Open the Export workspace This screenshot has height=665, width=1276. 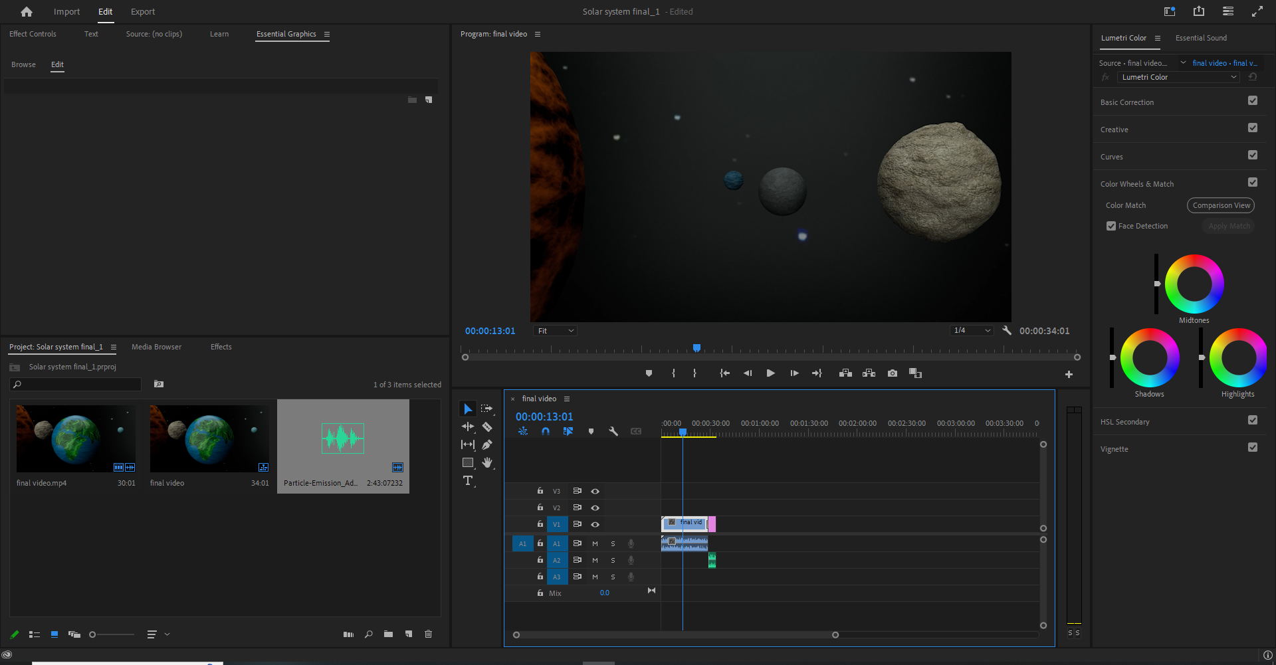pyautogui.click(x=143, y=12)
